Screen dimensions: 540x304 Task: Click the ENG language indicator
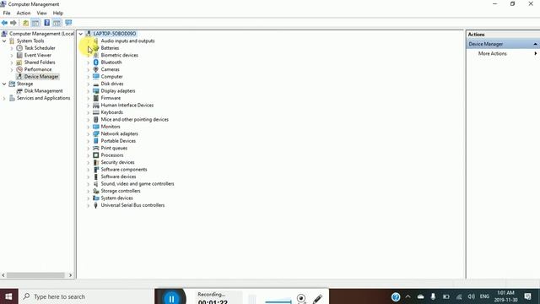(x=484, y=296)
